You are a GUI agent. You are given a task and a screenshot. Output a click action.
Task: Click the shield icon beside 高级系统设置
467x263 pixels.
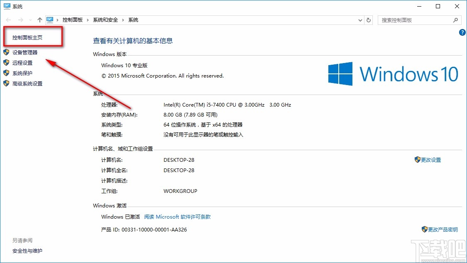(6, 83)
